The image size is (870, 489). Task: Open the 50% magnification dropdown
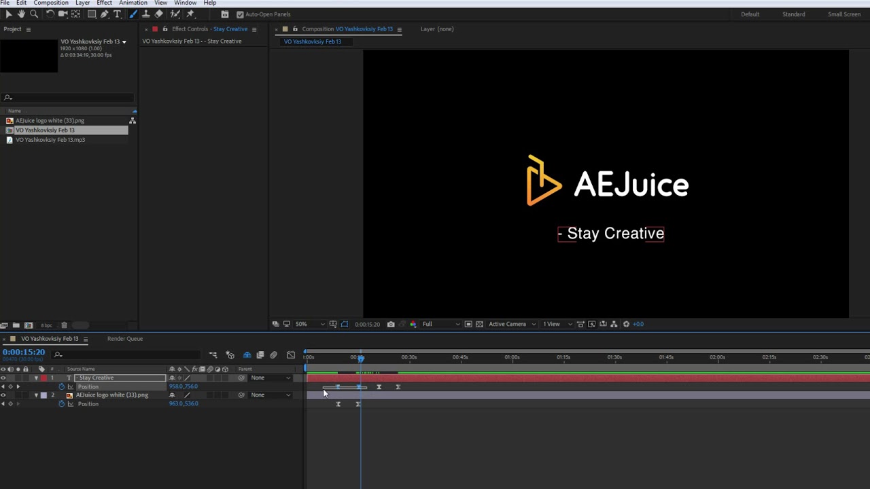[310, 324]
